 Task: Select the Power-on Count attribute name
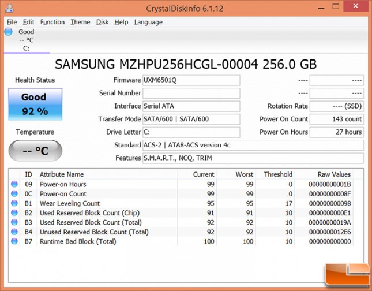click(63, 194)
